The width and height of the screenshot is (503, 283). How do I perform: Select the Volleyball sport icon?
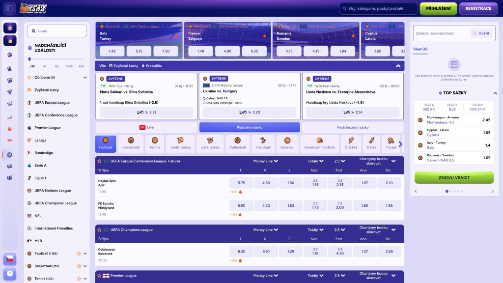click(x=237, y=143)
